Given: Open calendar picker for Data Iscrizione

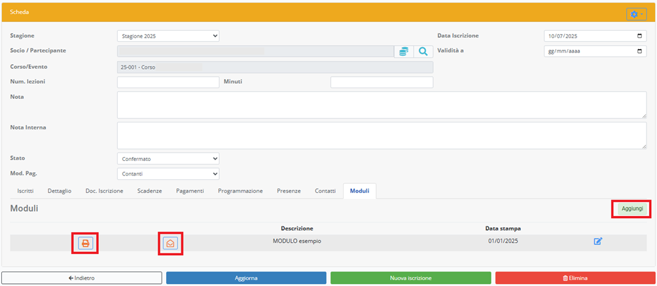Looking at the screenshot, I should 639,36.
